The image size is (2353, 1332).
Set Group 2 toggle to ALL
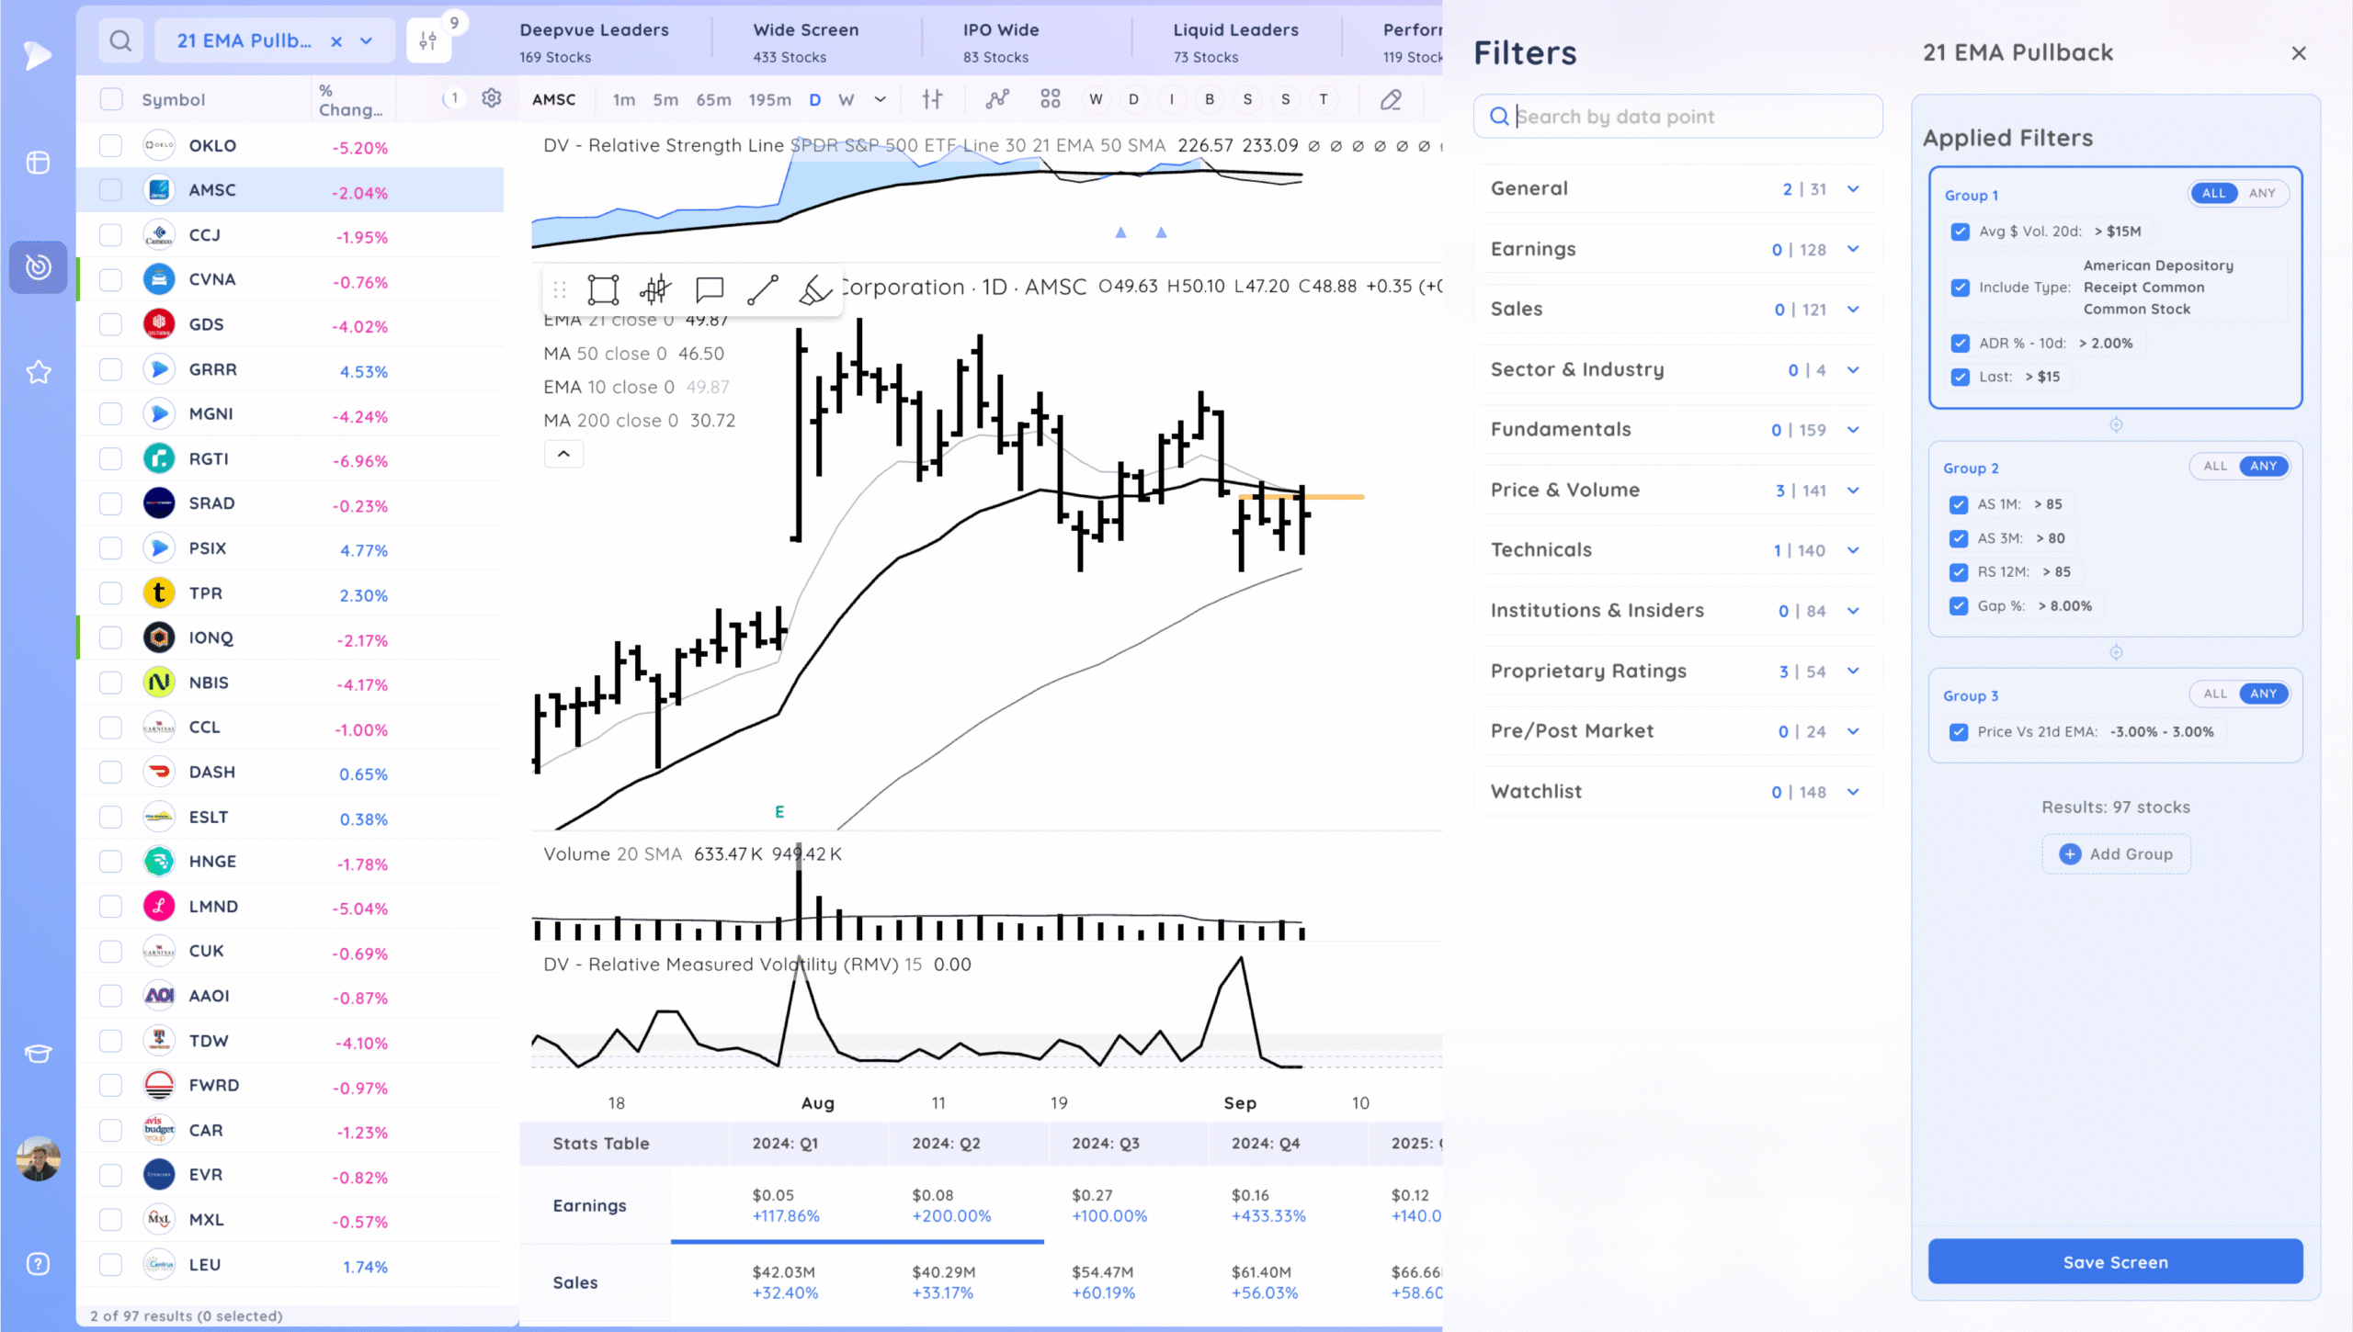pyautogui.click(x=2215, y=466)
